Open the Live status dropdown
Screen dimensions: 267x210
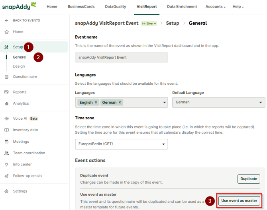point(149,23)
